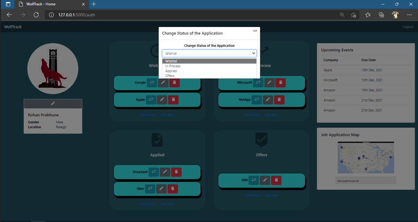The height and width of the screenshot is (222, 418).
Task: Select In Process option in dropdown list
Action: pos(209,66)
